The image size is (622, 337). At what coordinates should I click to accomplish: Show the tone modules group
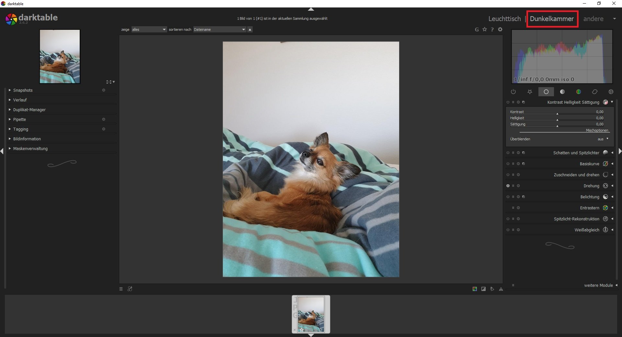click(562, 92)
